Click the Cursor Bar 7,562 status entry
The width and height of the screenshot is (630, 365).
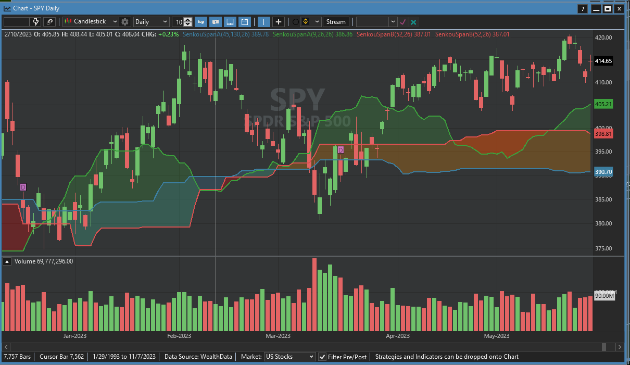pyautogui.click(x=61, y=357)
